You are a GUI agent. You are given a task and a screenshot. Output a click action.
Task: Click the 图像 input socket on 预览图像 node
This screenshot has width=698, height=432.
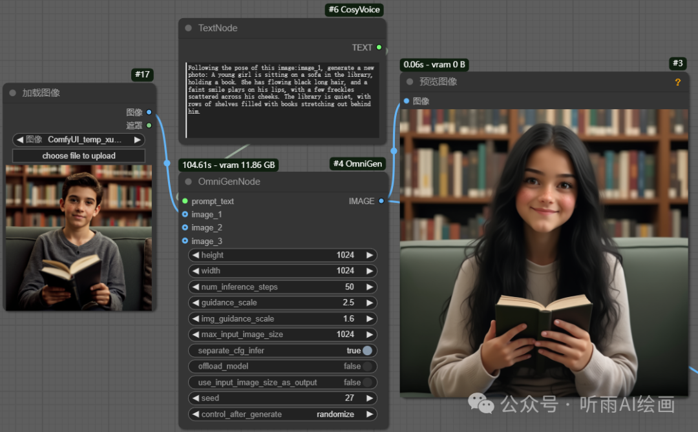[x=407, y=101]
